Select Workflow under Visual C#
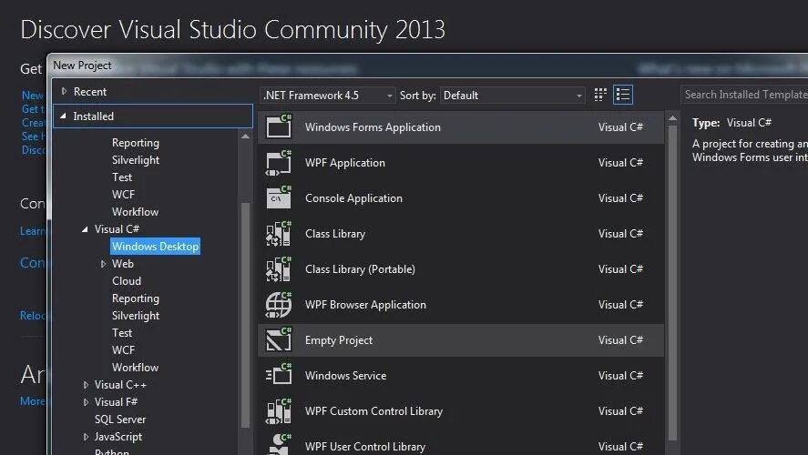The width and height of the screenshot is (808, 455). pyautogui.click(x=135, y=367)
